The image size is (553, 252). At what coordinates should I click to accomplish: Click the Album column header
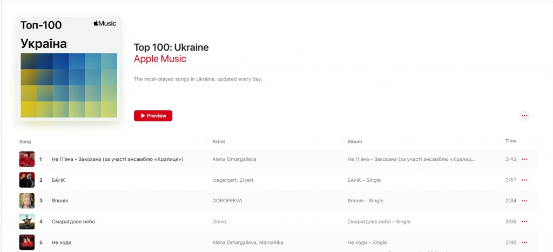(x=354, y=141)
